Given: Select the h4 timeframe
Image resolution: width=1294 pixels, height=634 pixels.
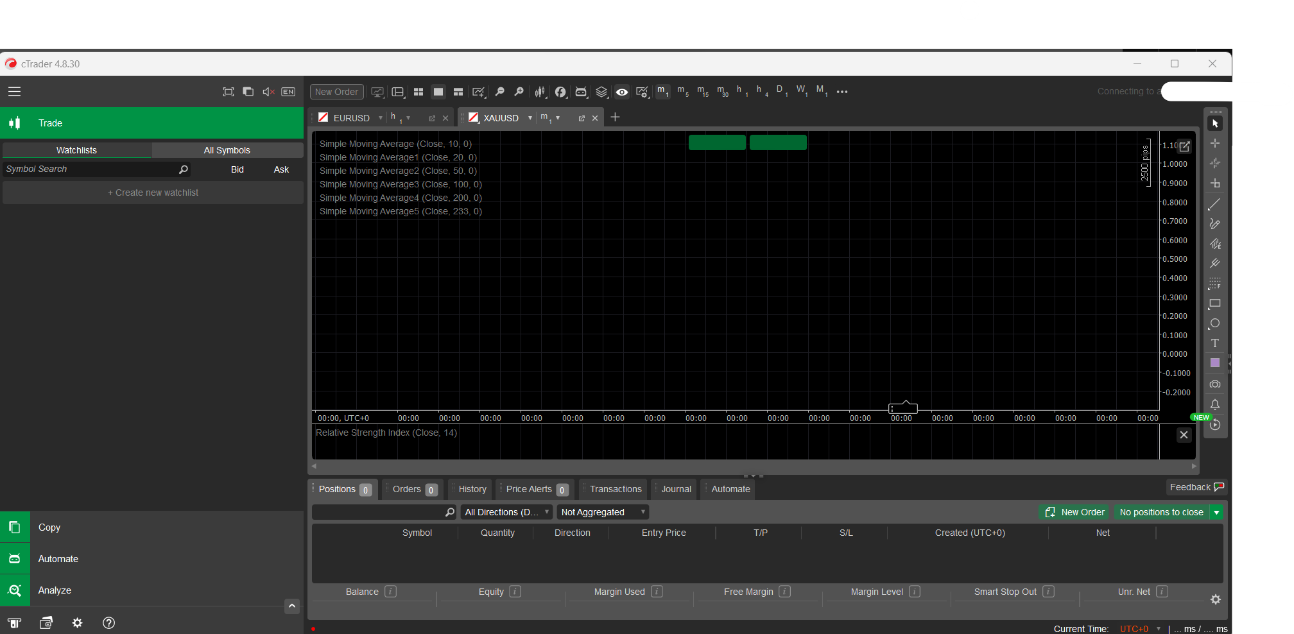Looking at the screenshot, I should (x=762, y=92).
